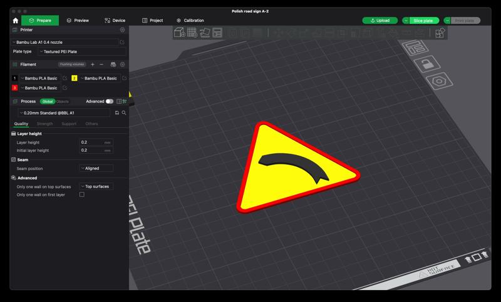
Task: Click the Home icon
Action: coord(16,21)
